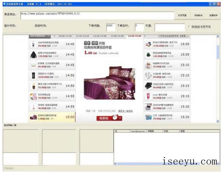Select the camera product icon at 15:05

[148, 44]
